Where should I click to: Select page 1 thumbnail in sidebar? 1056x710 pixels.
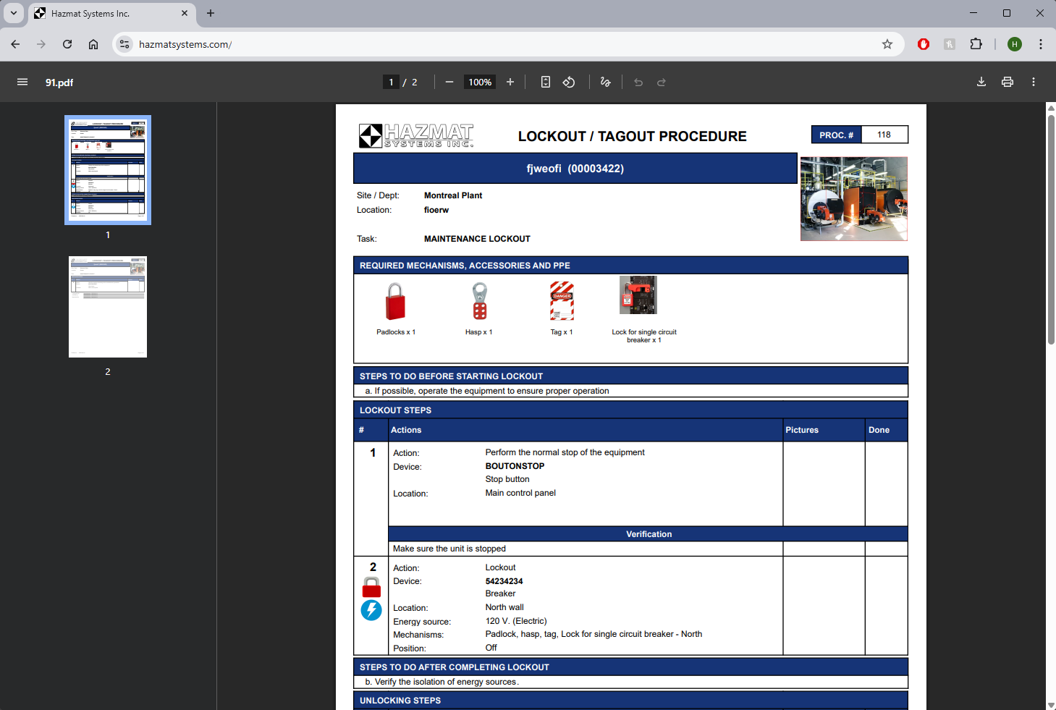108,170
